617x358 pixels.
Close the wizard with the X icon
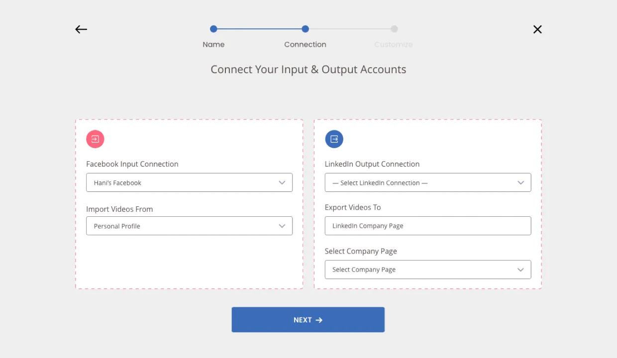pyautogui.click(x=537, y=29)
